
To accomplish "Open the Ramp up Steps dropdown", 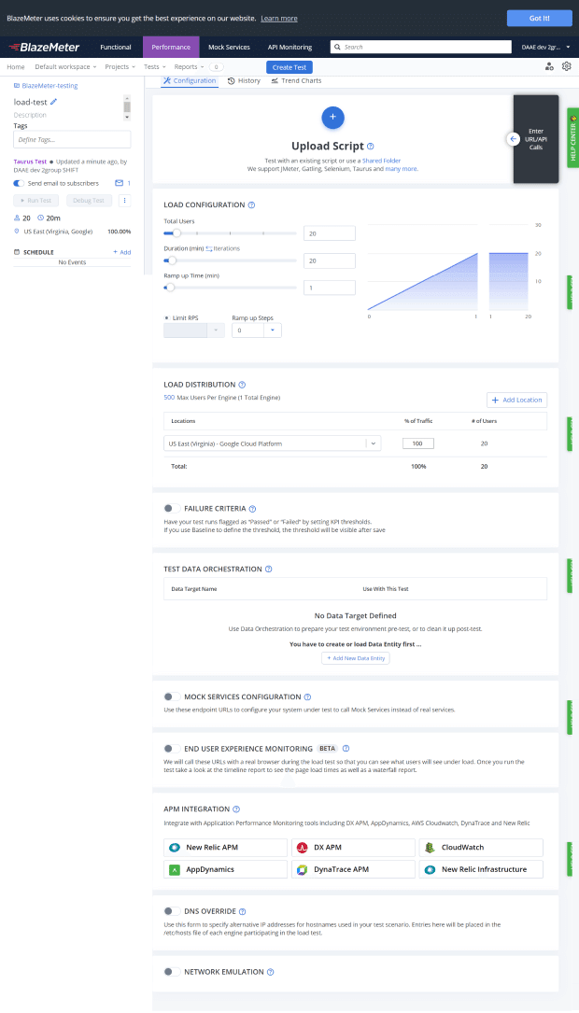I will pos(272,331).
